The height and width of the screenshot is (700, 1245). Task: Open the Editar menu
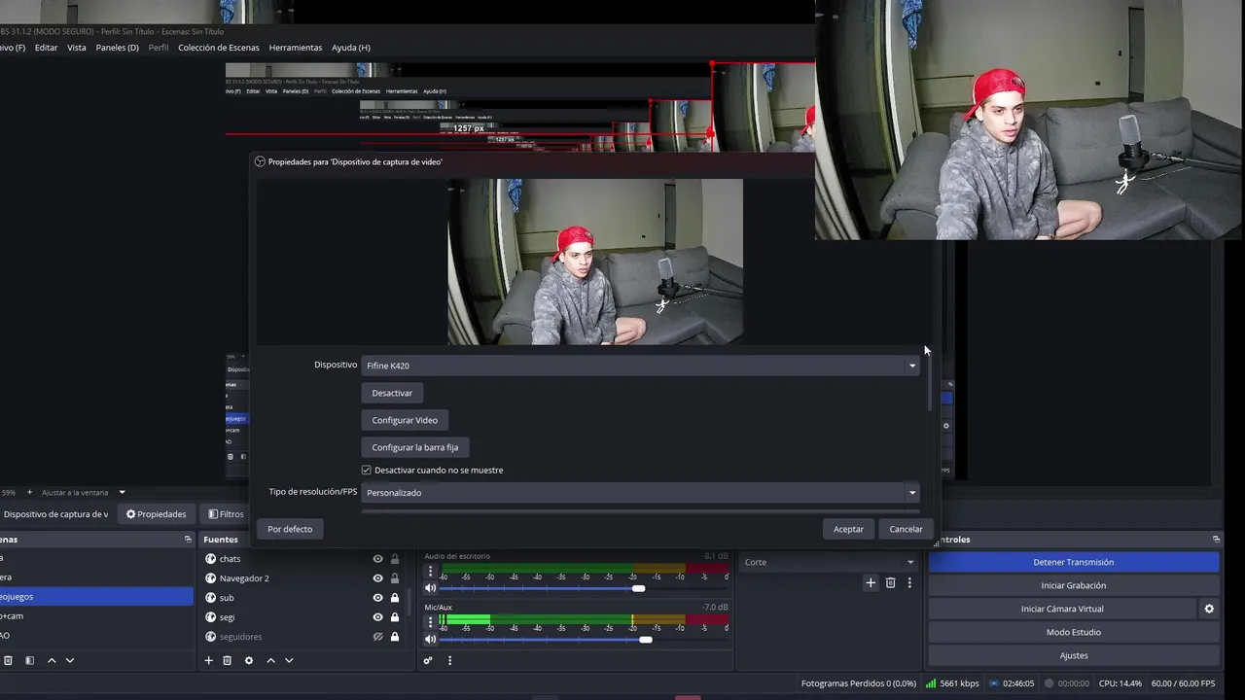click(x=46, y=48)
